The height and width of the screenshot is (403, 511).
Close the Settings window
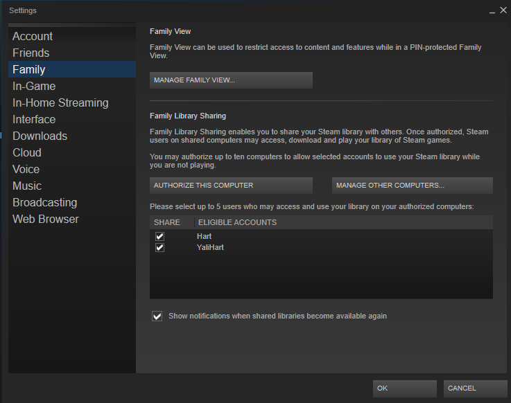click(503, 10)
